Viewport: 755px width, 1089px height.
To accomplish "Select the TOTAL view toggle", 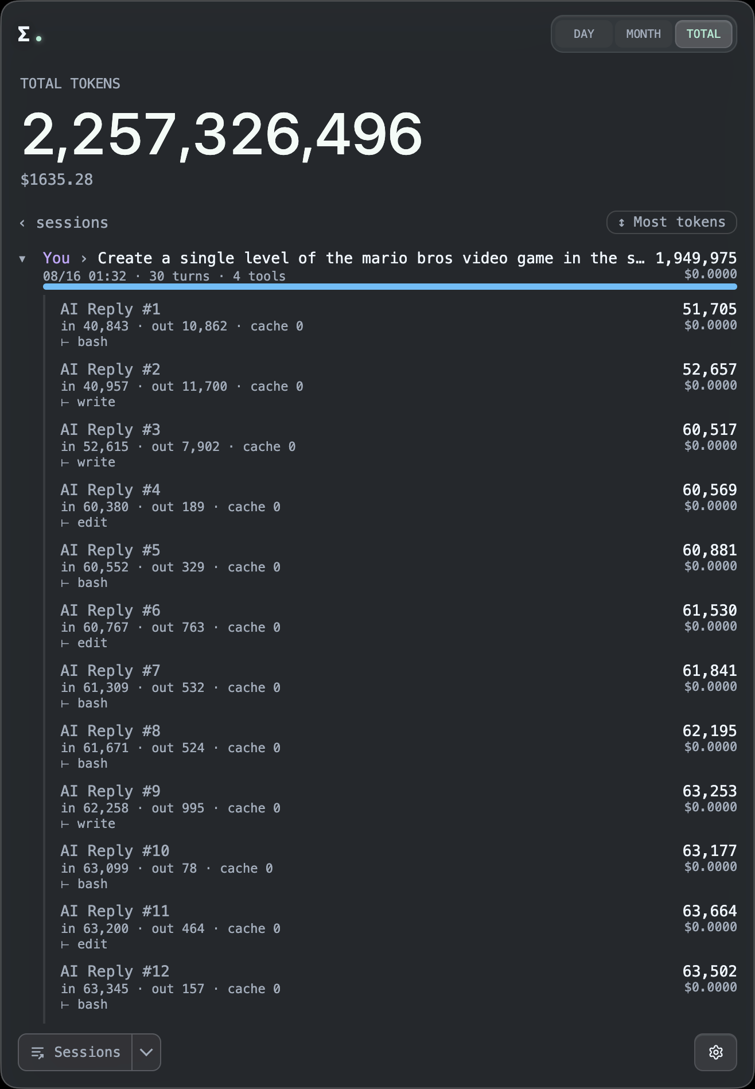I will click(x=703, y=34).
